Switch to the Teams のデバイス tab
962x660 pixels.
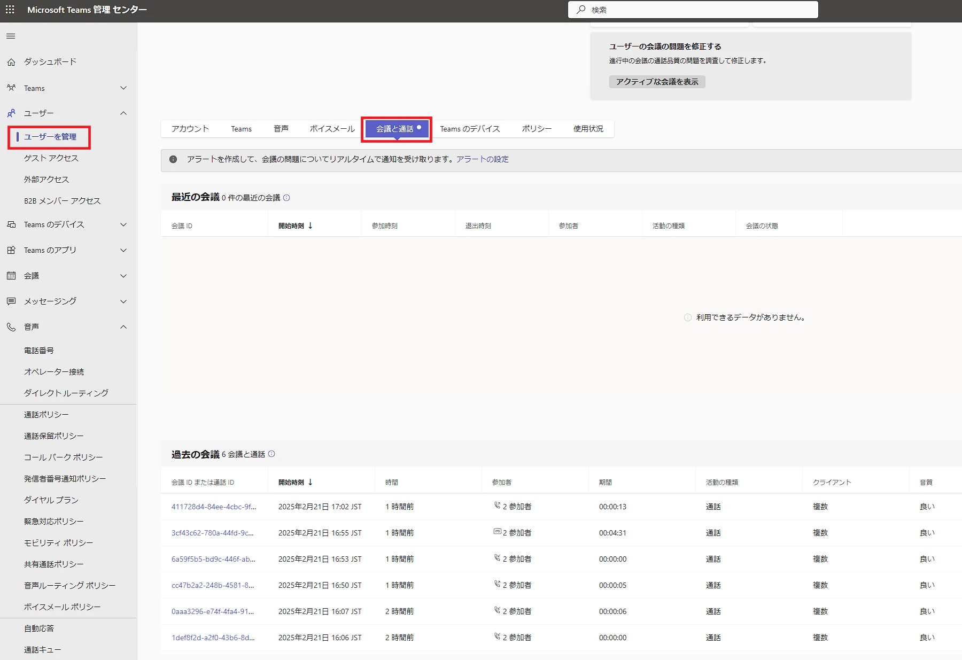click(470, 129)
